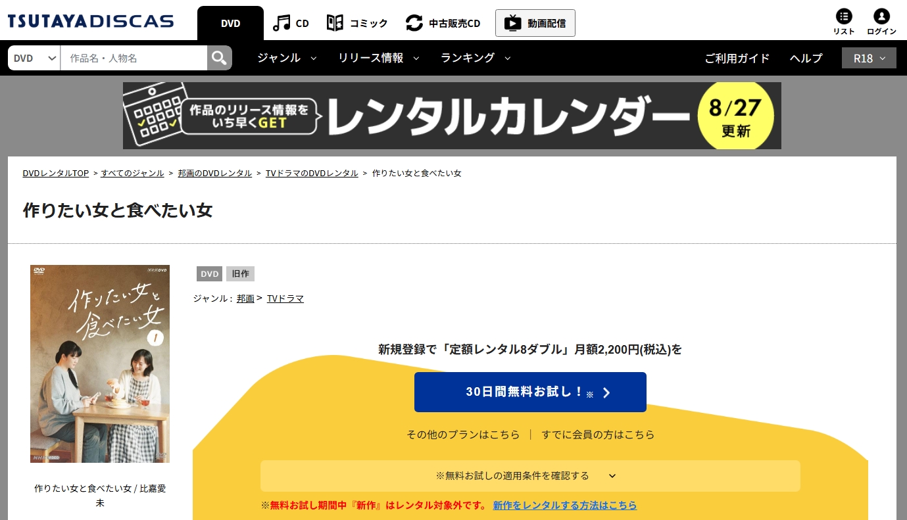Image resolution: width=907 pixels, height=520 pixels.
Task: Click the 邦画 genre link
Action: pos(245,298)
